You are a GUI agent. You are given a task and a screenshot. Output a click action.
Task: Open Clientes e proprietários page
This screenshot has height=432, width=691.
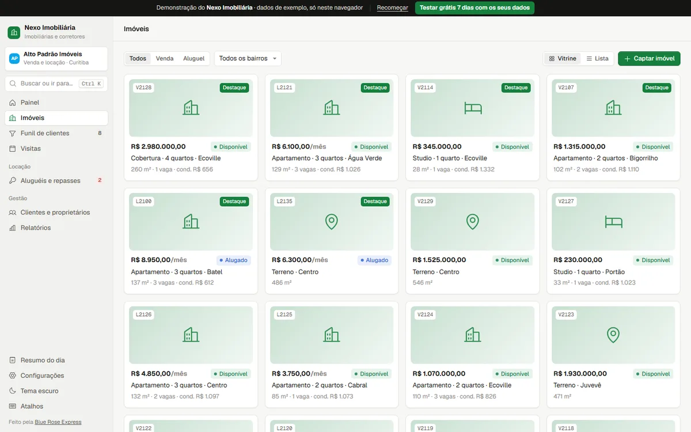[56, 213]
